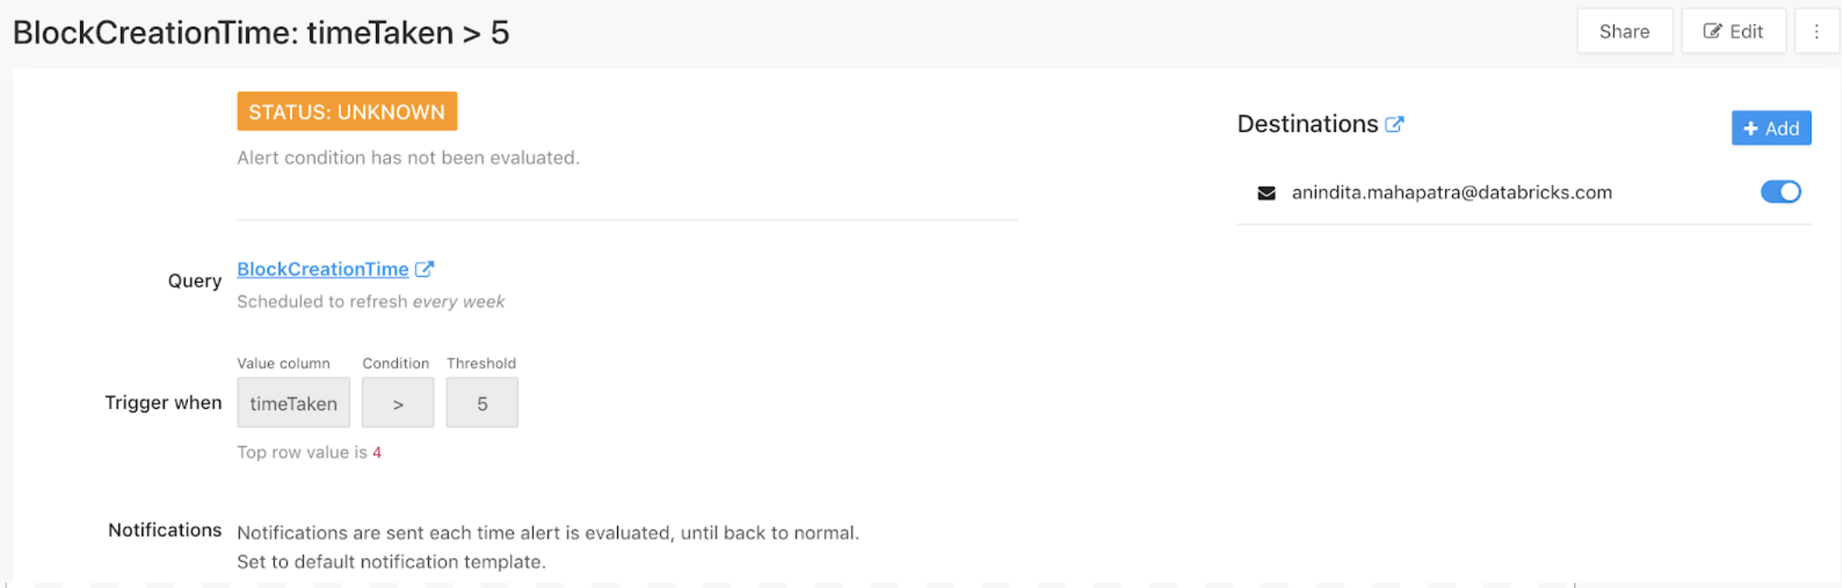Click the STATUS: UNKNOWN badge

[x=346, y=112]
